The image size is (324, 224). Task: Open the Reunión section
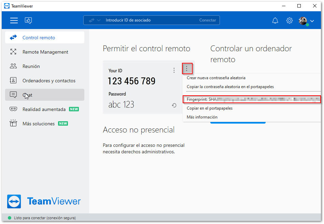tap(45, 66)
